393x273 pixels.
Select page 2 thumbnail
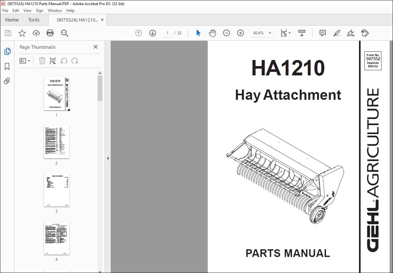tap(56, 142)
